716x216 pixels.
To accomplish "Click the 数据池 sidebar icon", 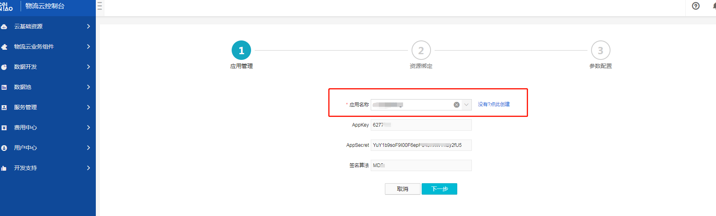I will pyautogui.click(x=4, y=87).
